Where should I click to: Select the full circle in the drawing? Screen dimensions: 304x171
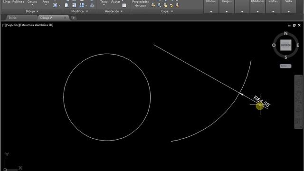64,96
